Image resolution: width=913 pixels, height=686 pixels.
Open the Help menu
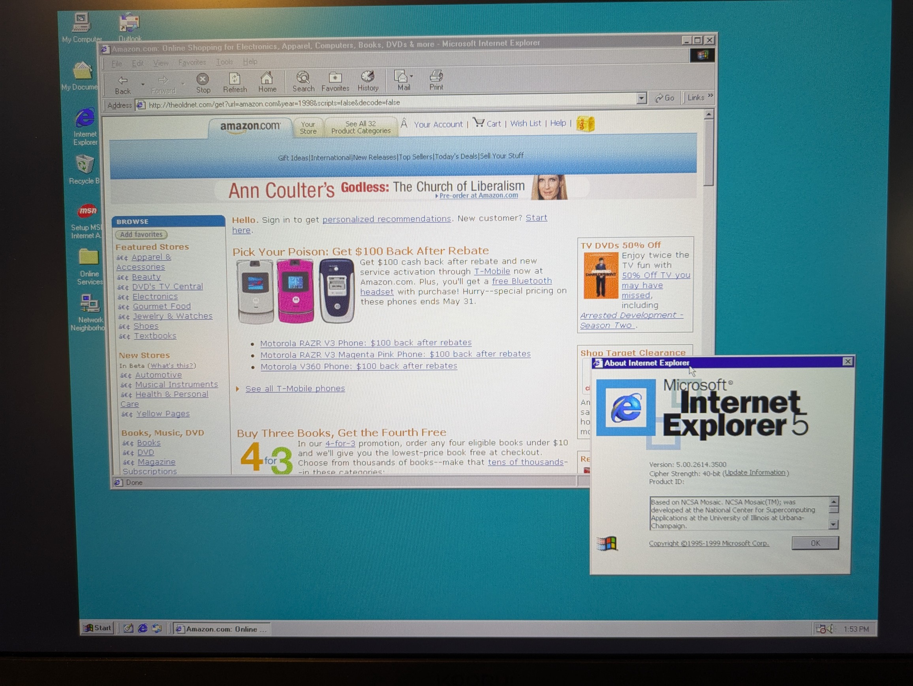(250, 62)
